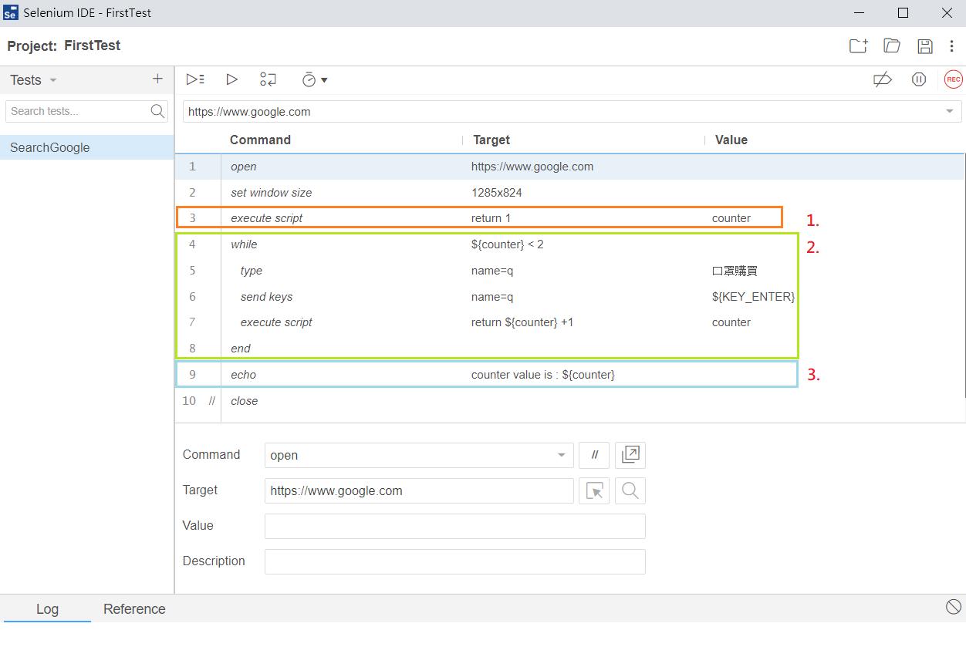Add a new test with plus icon

(x=157, y=79)
